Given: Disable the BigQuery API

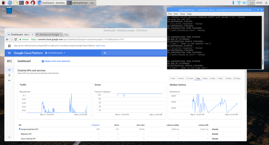Looking at the screenshot, I should tap(215, 134).
